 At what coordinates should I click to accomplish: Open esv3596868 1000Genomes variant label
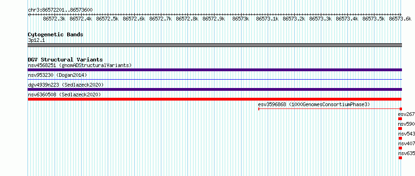314,104
